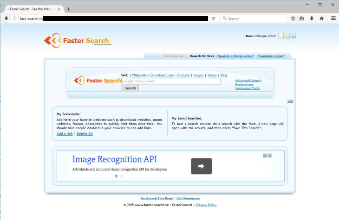Switch search to Yahoo

[x=212, y=75]
